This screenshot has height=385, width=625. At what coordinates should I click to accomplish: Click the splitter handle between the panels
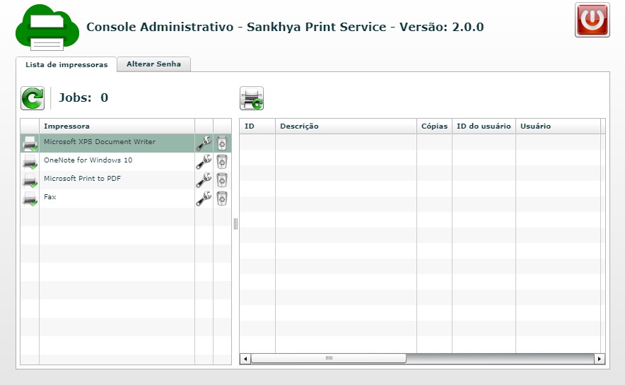point(235,224)
